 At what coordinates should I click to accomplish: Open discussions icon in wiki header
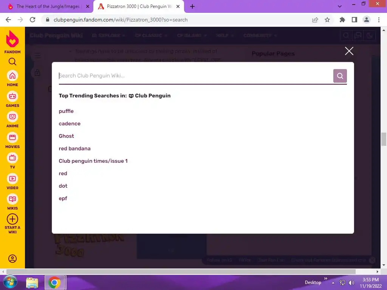358,35
